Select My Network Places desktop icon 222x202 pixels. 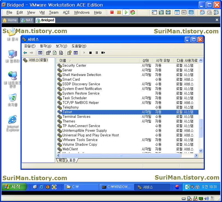click(12, 80)
